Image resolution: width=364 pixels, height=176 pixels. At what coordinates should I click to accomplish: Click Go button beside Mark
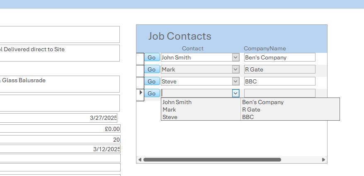point(152,69)
